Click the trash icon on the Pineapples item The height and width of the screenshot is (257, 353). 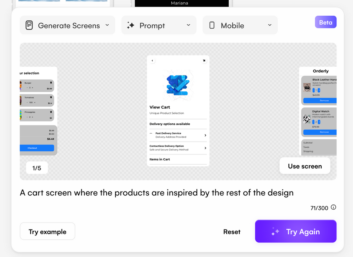[51, 112]
